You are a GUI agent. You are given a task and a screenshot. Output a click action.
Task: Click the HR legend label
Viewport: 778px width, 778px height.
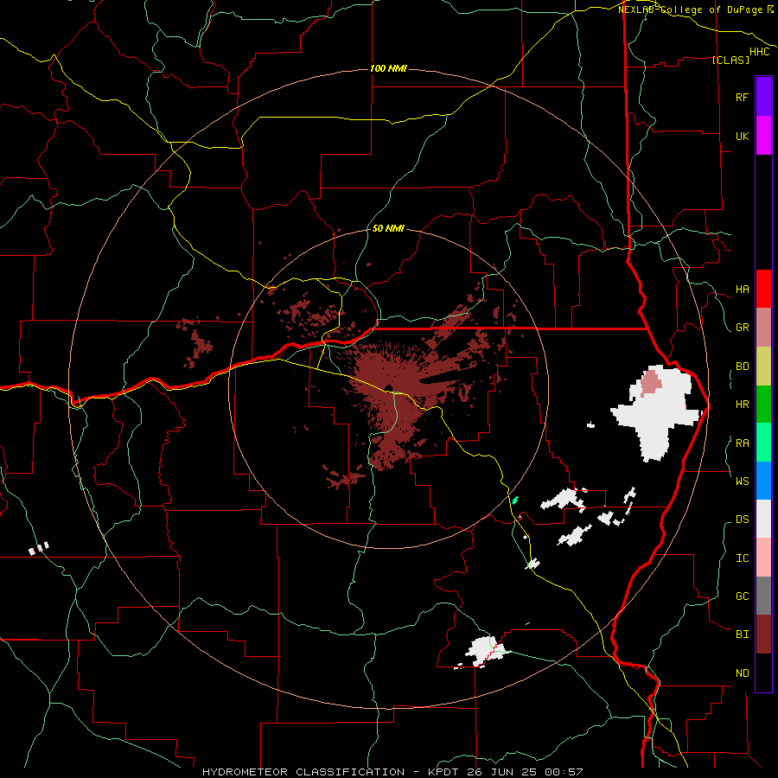[742, 405]
